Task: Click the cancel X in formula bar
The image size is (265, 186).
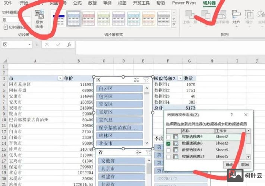Action: pos(47,45)
